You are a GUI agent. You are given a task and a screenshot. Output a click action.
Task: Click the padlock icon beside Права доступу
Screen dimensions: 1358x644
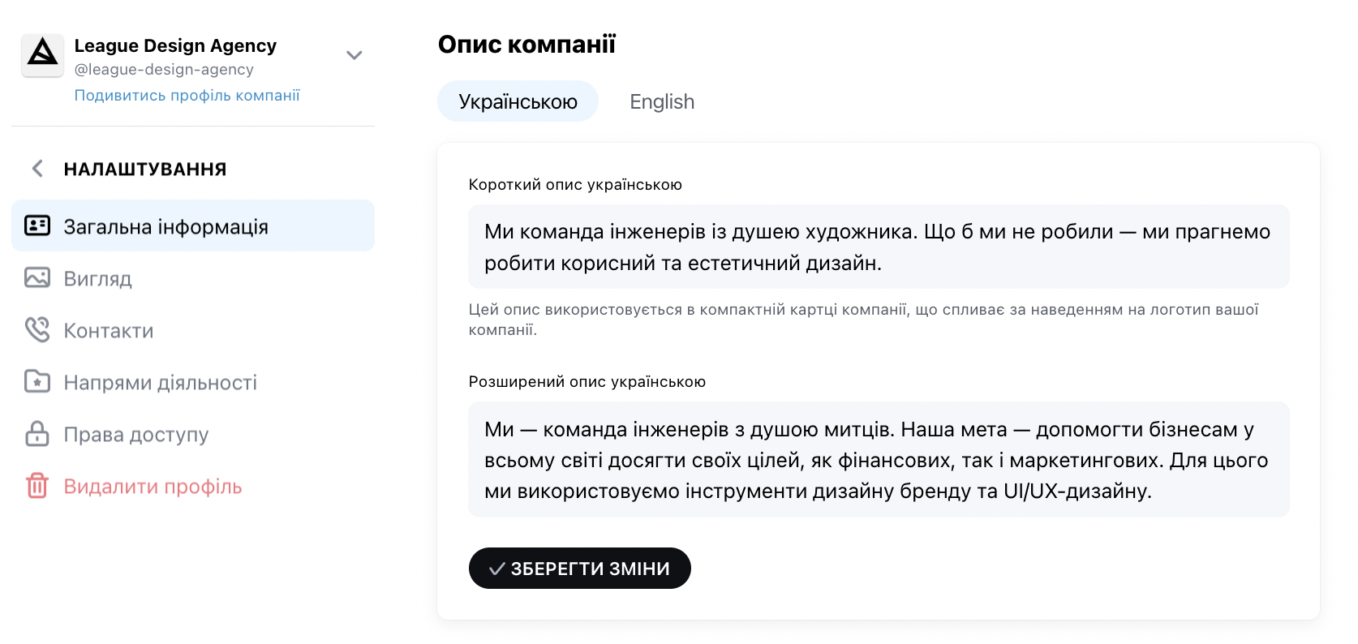[x=37, y=434]
